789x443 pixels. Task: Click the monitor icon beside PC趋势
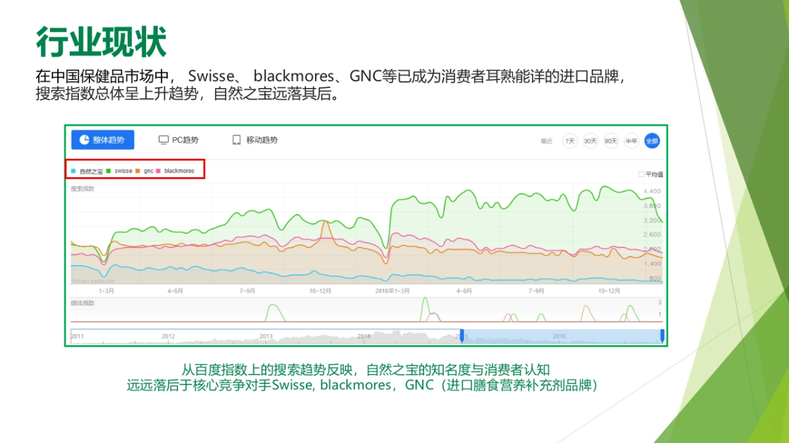coord(164,140)
